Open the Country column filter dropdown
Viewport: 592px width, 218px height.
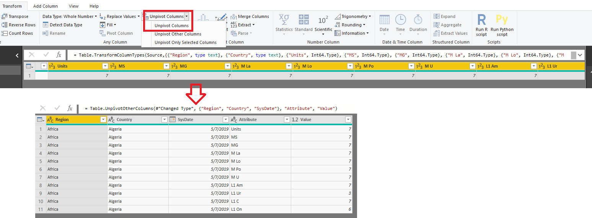point(164,119)
